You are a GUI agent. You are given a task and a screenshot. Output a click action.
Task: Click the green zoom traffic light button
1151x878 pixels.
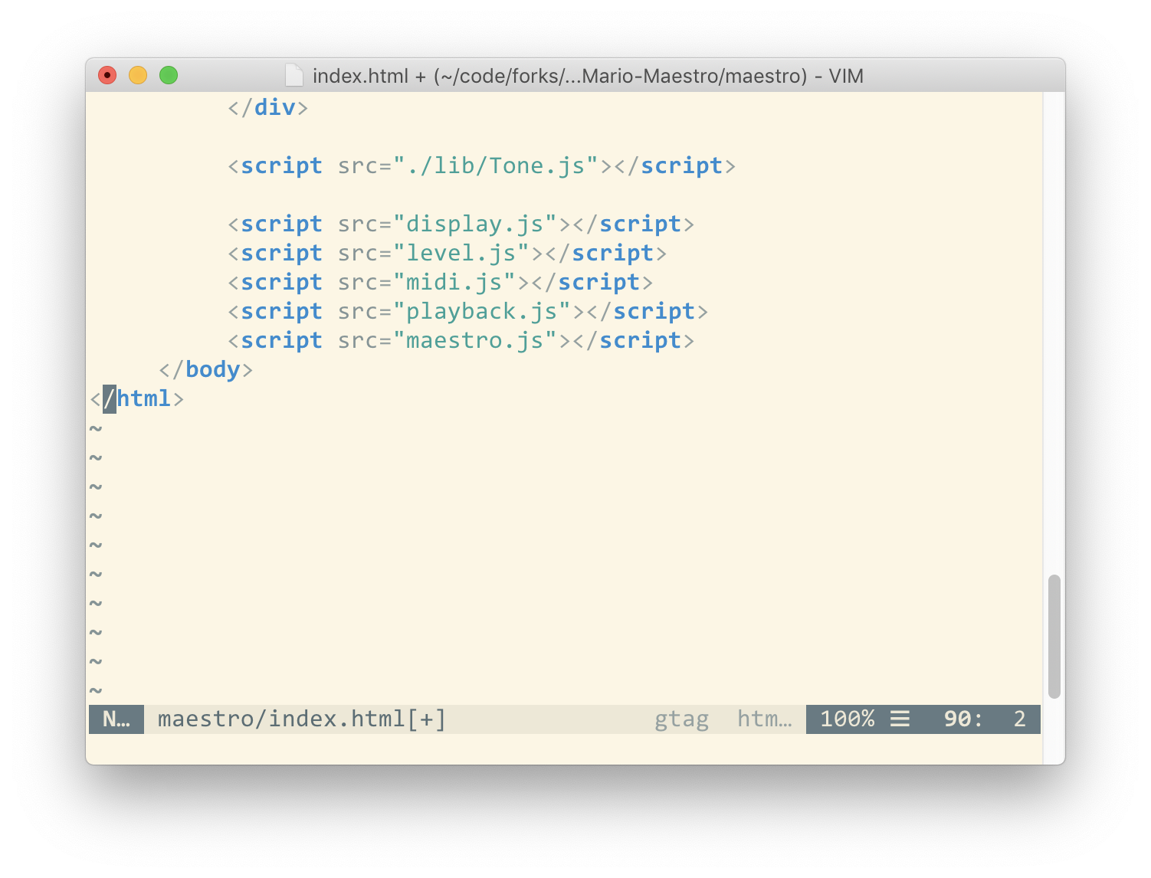169,76
